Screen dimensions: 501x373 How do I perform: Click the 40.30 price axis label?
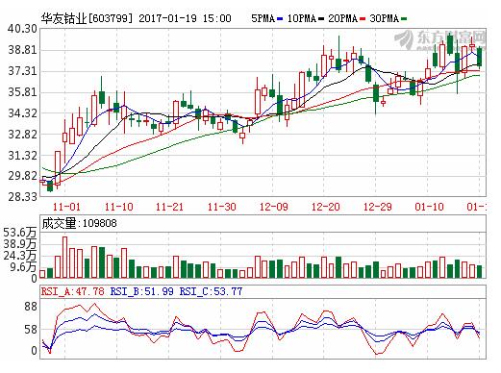22,29
